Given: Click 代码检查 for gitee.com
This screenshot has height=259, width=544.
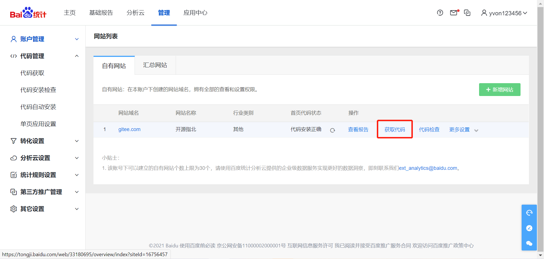Looking at the screenshot, I should click(429, 130).
